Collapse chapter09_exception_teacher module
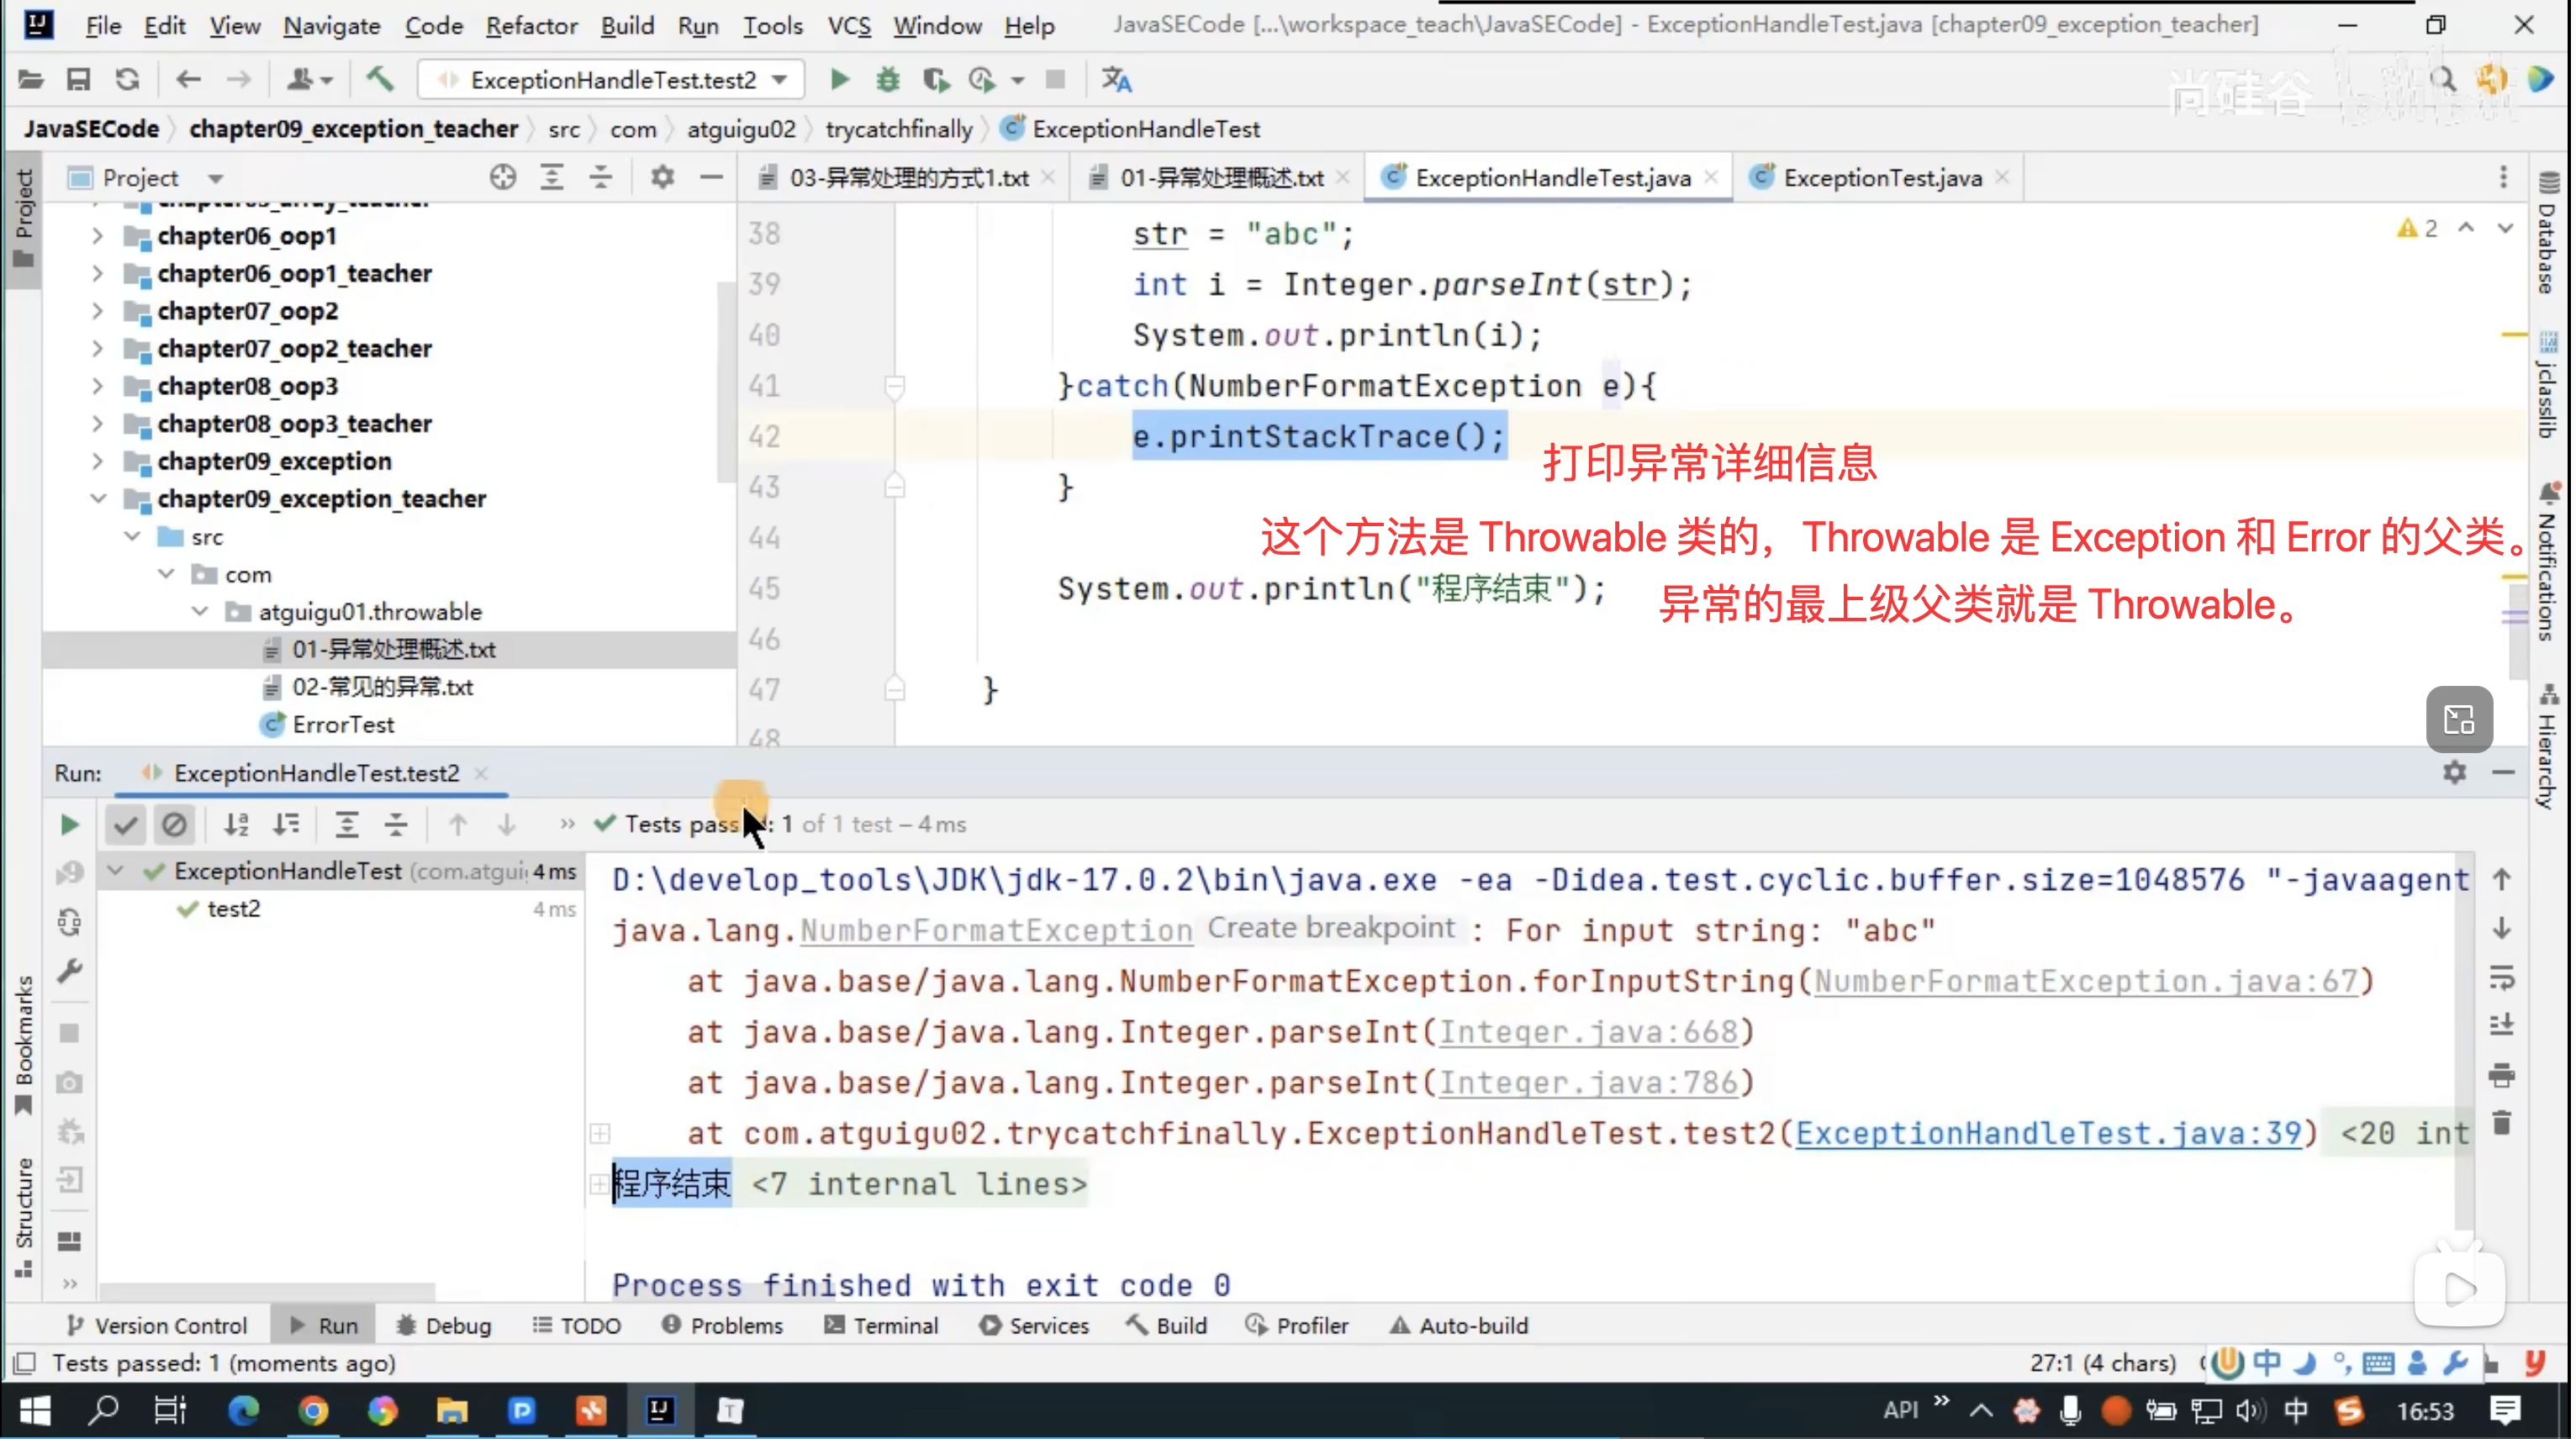This screenshot has width=2576, height=1439. [97, 499]
